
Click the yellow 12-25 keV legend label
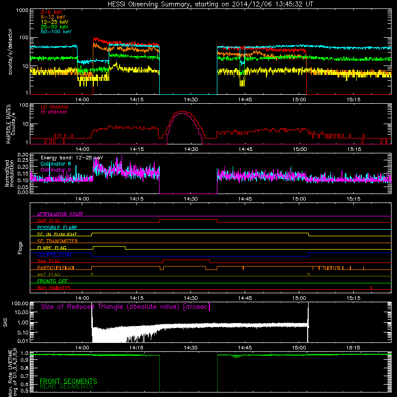tap(55, 22)
